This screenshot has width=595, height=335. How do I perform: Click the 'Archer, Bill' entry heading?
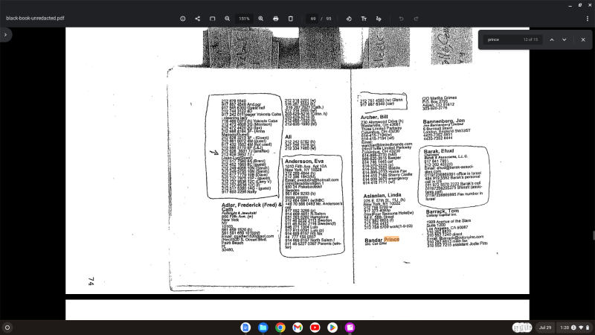pos(374,117)
